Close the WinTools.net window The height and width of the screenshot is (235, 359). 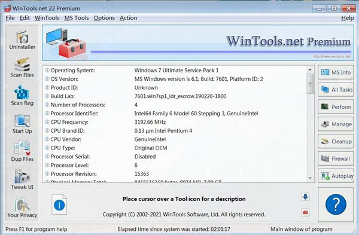[x=348, y=8]
